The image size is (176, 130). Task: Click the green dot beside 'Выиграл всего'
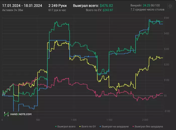tap(56, 126)
